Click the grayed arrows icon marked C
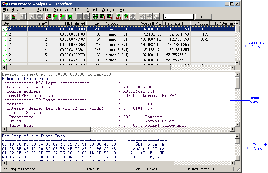The height and width of the screenshot is (173, 268). 142,17
